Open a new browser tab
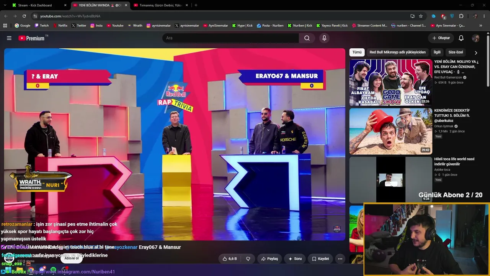The width and height of the screenshot is (490, 276). click(x=196, y=5)
